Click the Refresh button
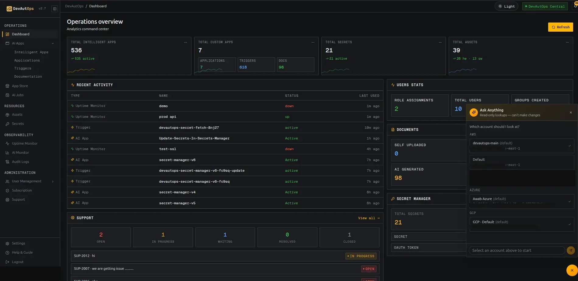 (560, 27)
